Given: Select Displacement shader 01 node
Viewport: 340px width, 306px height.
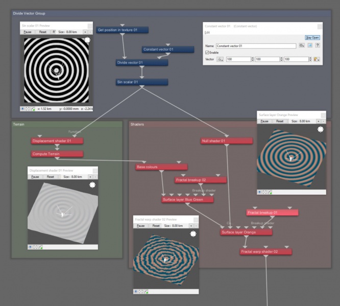Looking at the screenshot, I should pyautogui.click(x=57, y=141).
